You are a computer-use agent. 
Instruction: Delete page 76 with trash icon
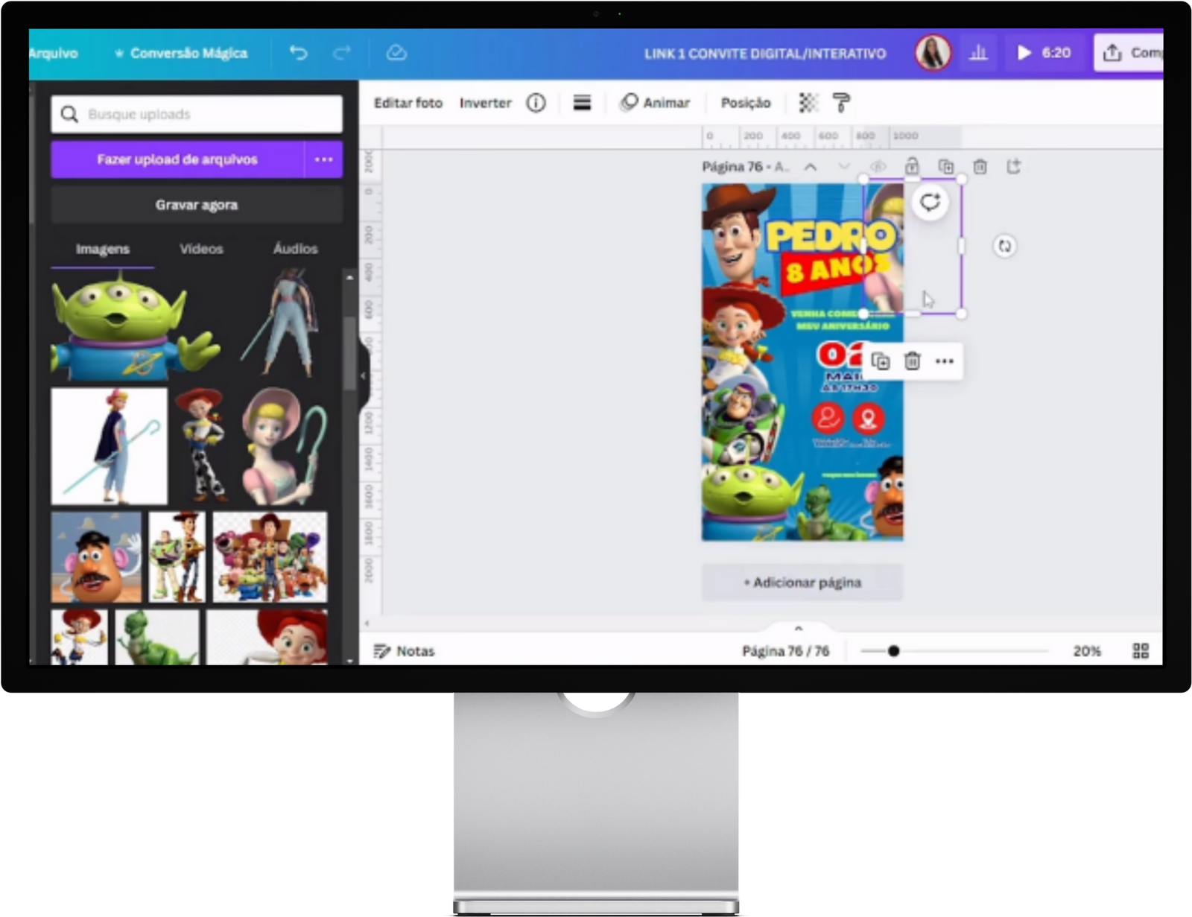[980, 166]
